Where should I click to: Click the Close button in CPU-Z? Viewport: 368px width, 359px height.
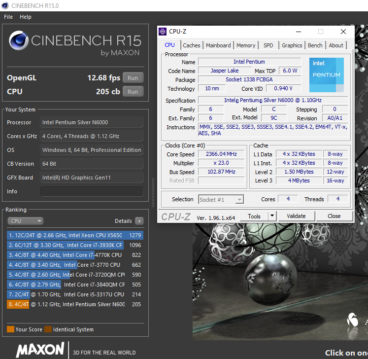point(334,216)
